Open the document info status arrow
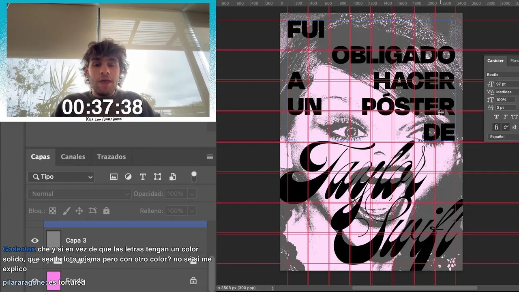 (272, 288)
